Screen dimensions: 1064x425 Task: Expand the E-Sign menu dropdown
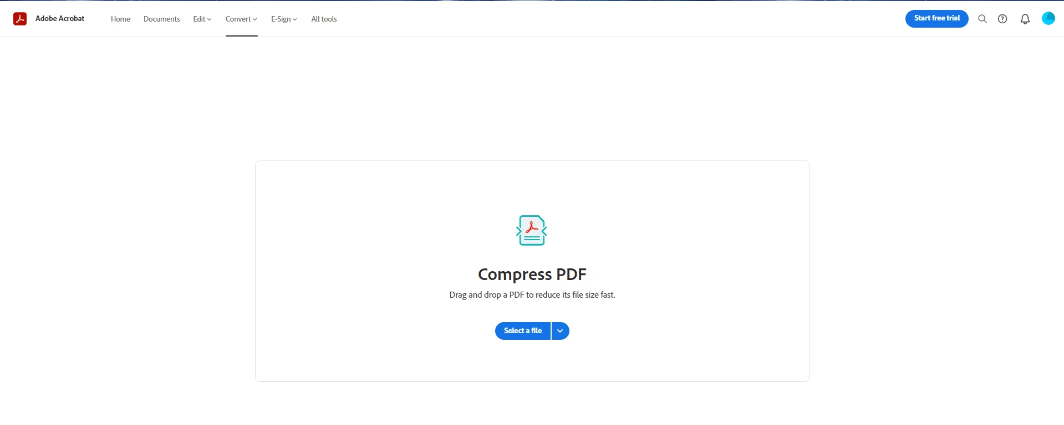coord(284,19)
